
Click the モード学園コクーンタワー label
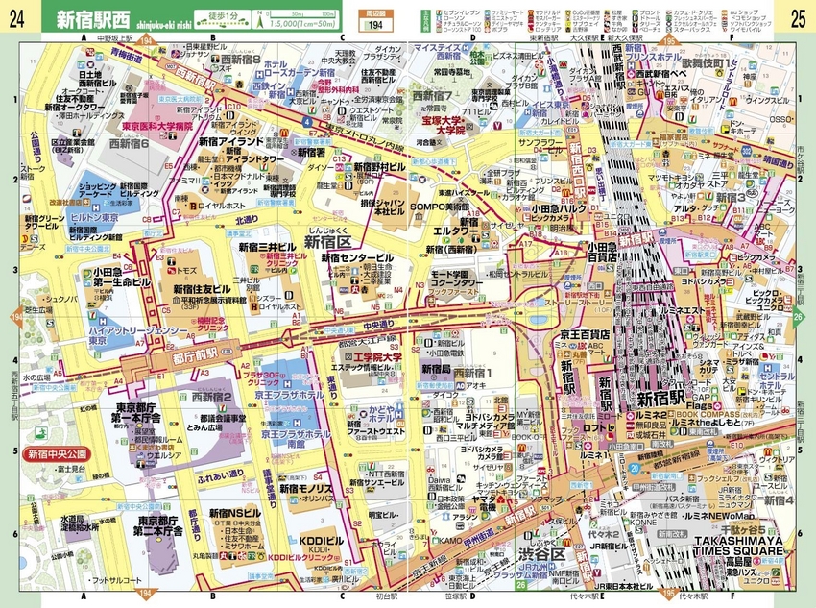[456, 279]
